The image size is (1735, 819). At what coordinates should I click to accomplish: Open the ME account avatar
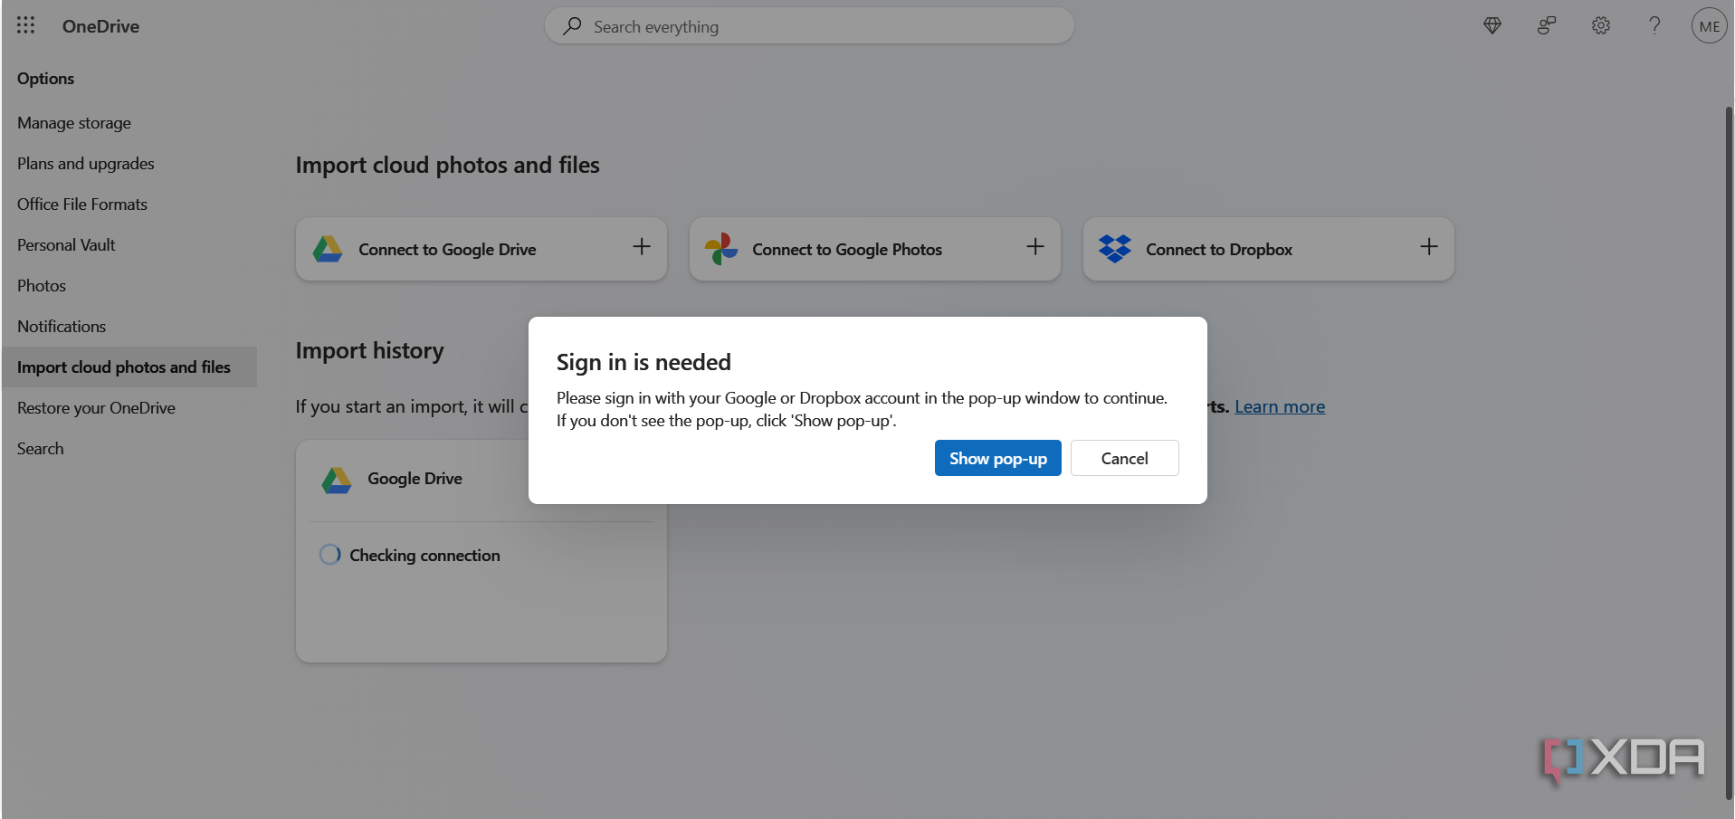coord(1709,25)
